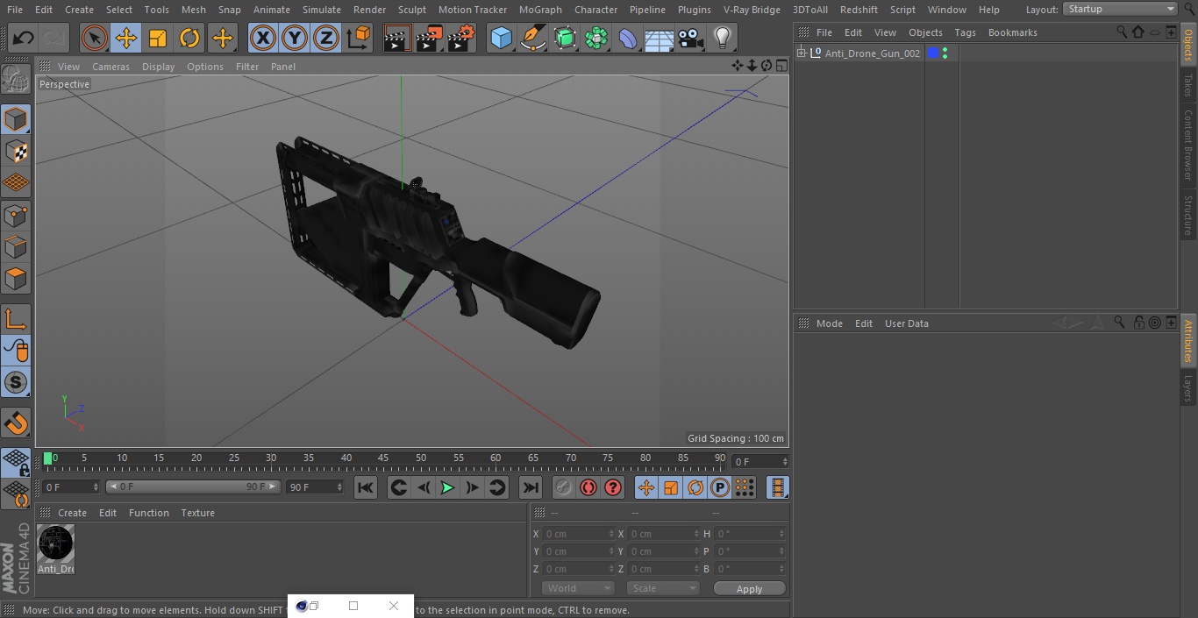Open the MoGraph menu

[540, 10]
